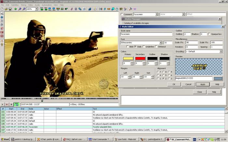Click the video Play button
The height and width of the screenshot is (142, 228).
(2, 104)
